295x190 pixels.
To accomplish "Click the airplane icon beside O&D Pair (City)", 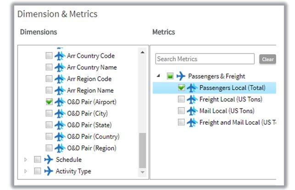I will pos(60,113).
